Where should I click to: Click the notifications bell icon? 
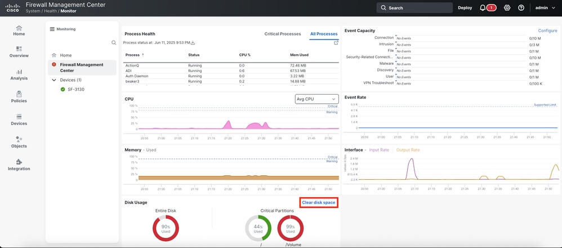[483, 8]
